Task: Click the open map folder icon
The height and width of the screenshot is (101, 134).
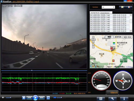Action: [x=122, y=7]
